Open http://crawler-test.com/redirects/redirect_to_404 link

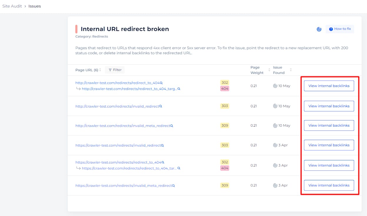[x=117, y=83]
